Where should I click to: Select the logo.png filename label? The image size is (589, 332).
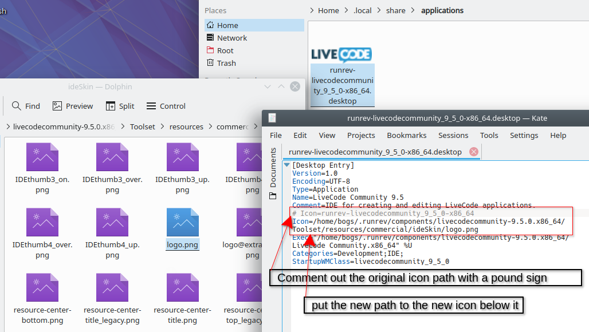183,244
